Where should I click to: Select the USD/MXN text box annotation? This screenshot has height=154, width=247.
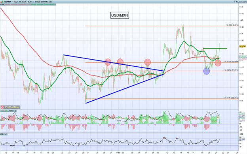coord(120,15)
